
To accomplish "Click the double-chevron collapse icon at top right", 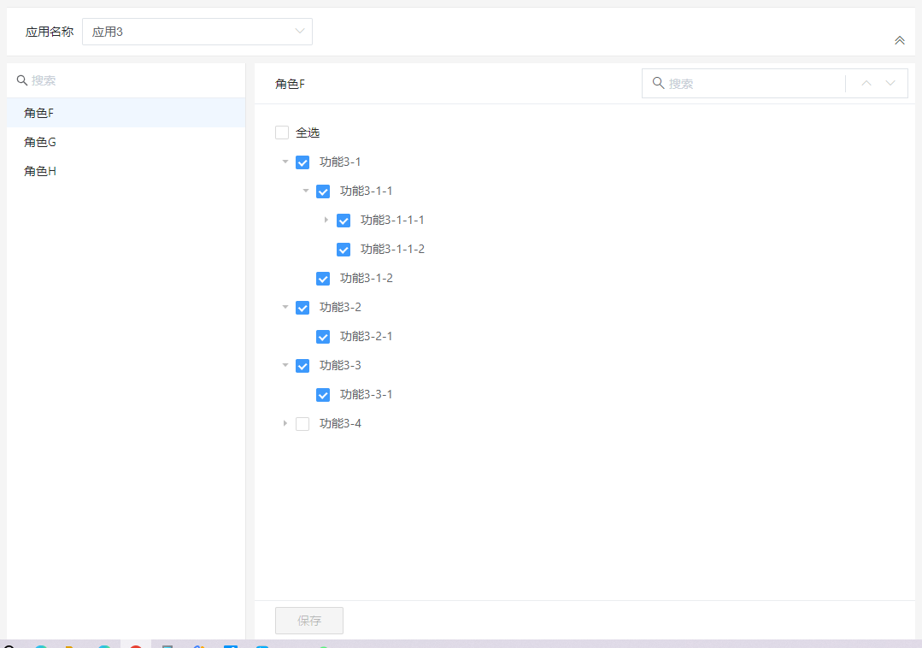I will (899, 40).
